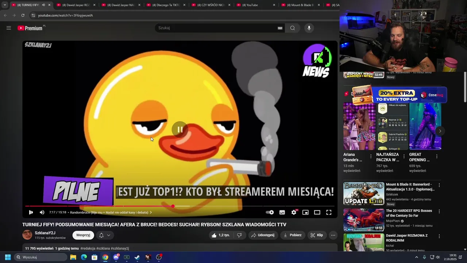Open options for GREAT OPENING short
Screen dimensions: 467x263
[437, 156]
